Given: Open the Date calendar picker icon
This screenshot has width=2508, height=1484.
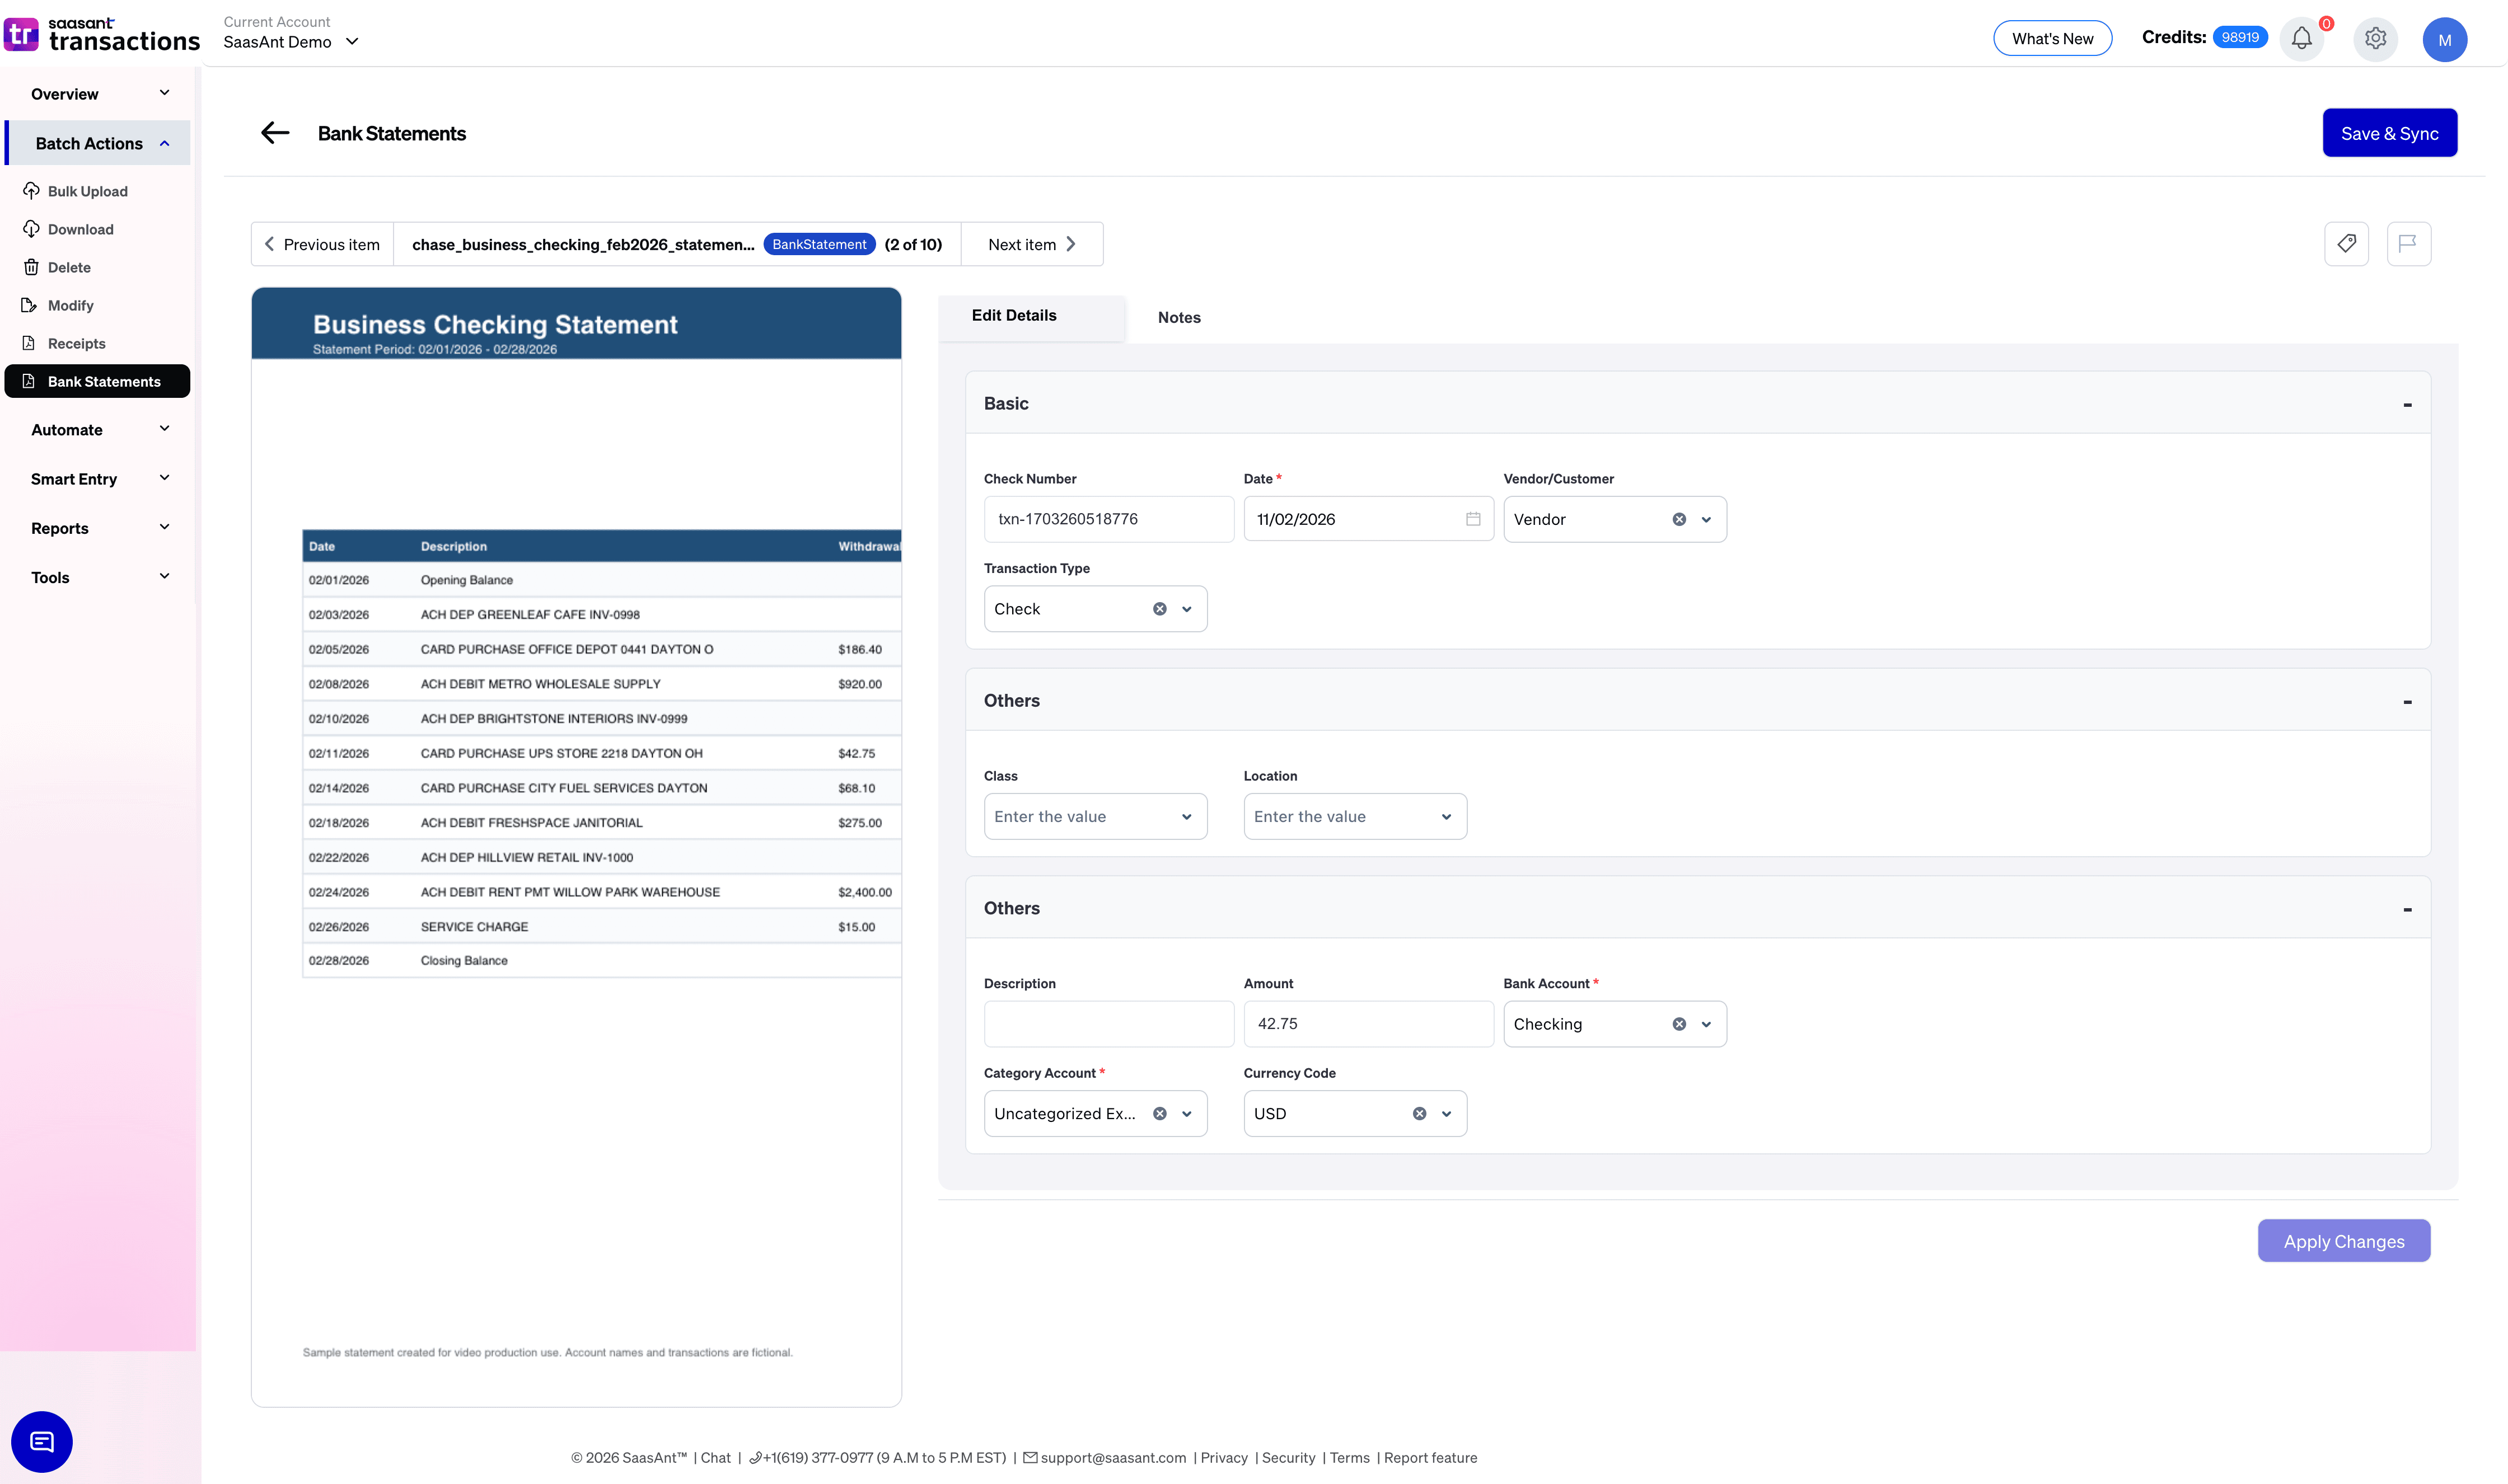Looking at the screenshot, I should point(1472,519).
